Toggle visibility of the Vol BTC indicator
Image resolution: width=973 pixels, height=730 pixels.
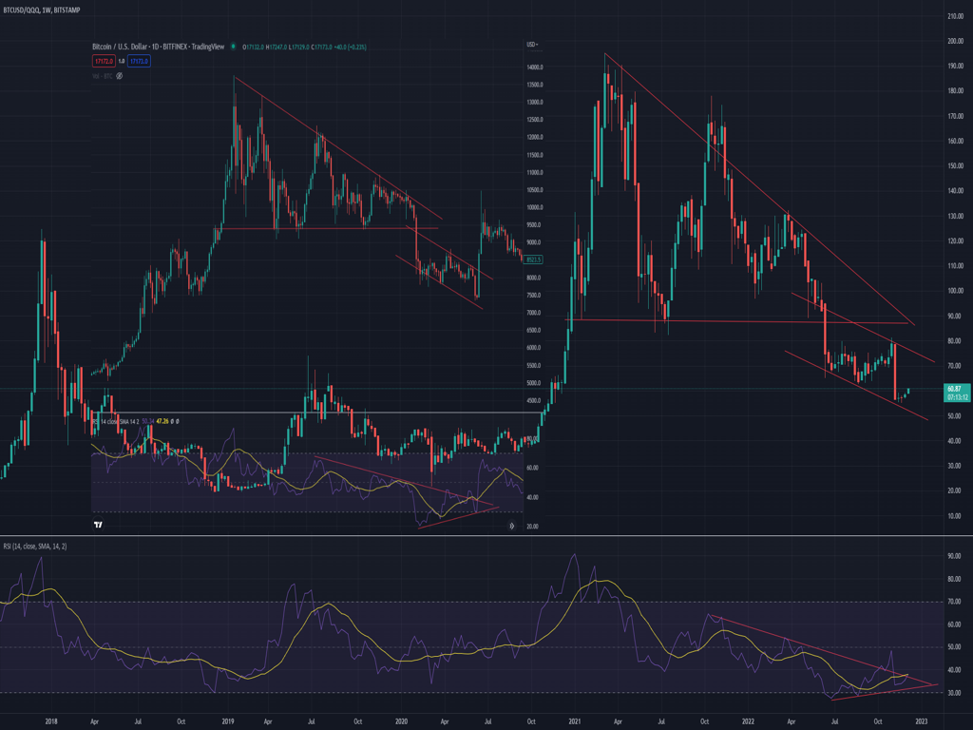click(x=119, y=76)
